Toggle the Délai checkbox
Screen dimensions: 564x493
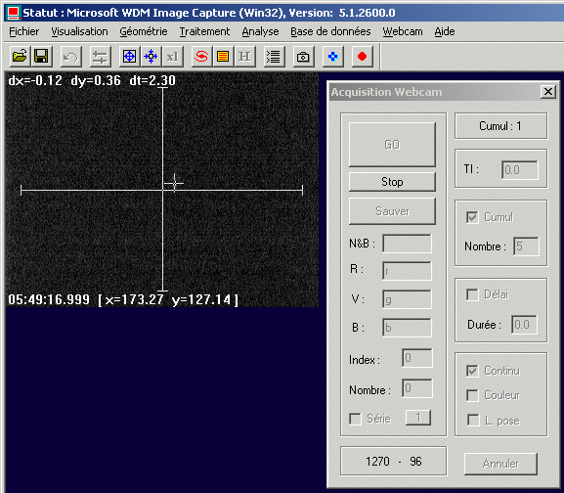472,294
